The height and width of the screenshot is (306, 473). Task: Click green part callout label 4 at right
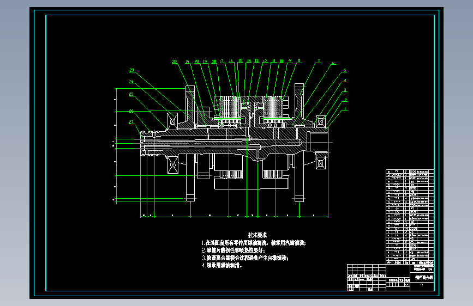pyautogui.click(x=345, y=81)
